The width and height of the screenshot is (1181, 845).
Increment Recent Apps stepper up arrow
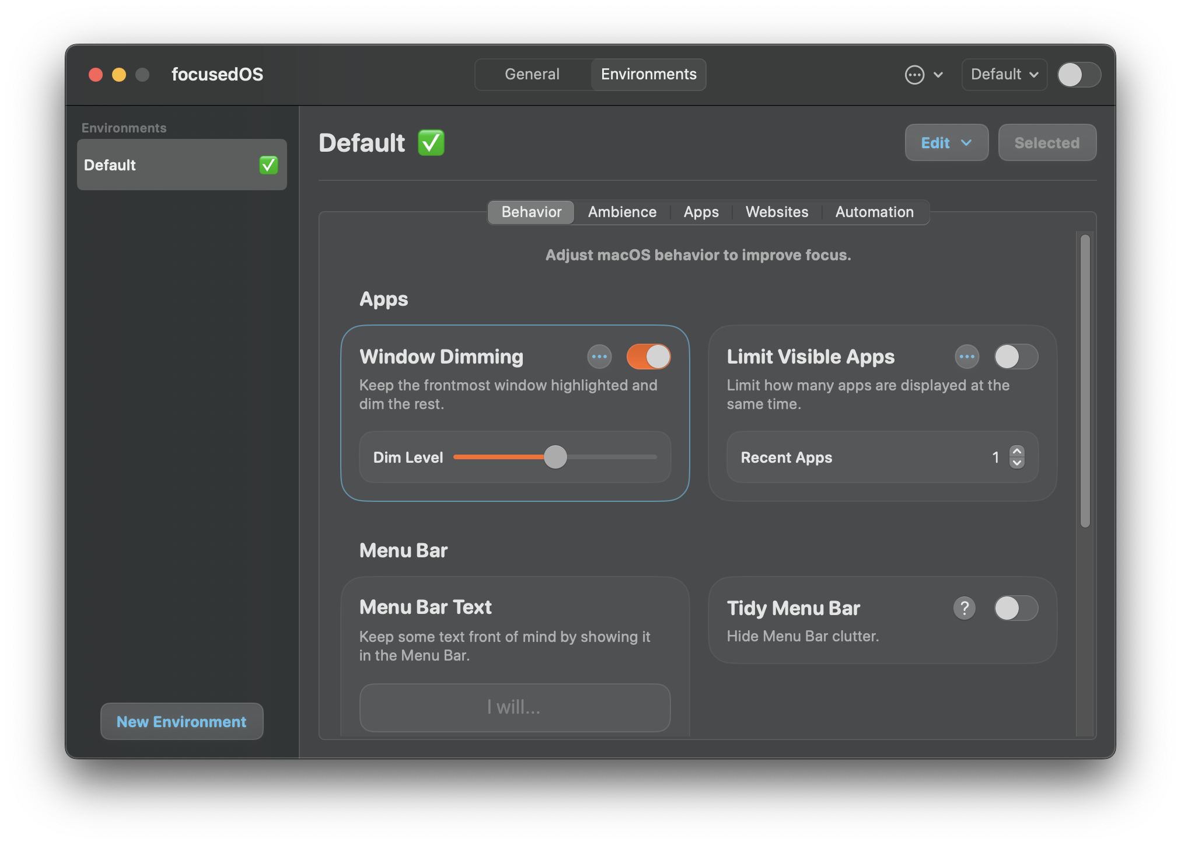(x=1017, y=452)
